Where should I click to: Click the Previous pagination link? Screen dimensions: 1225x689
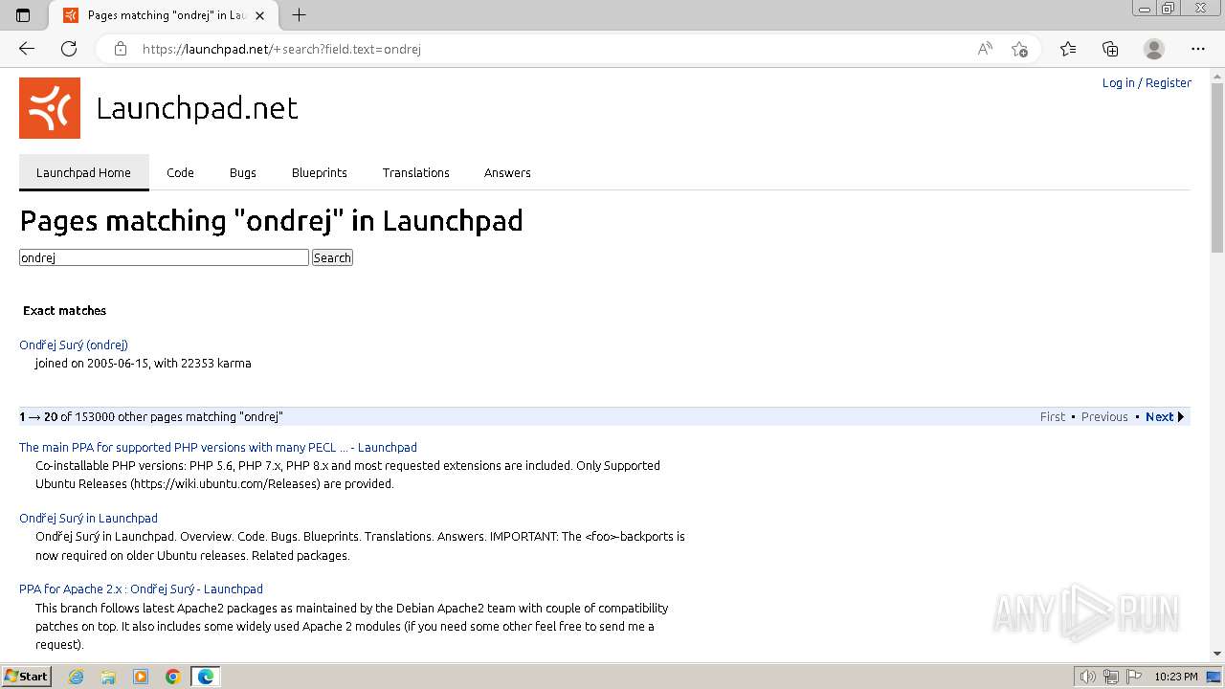(1104, 416)
